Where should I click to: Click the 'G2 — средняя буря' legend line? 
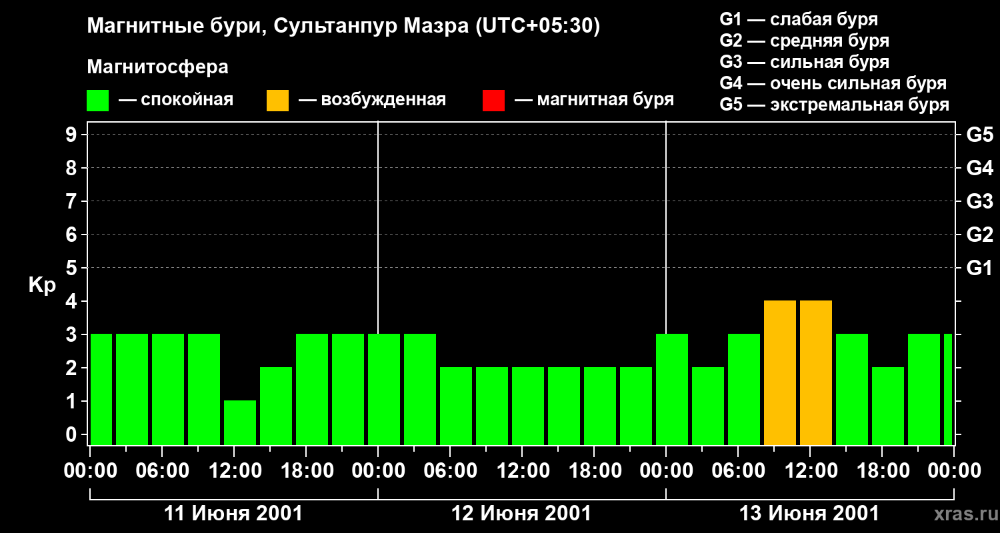805,41
